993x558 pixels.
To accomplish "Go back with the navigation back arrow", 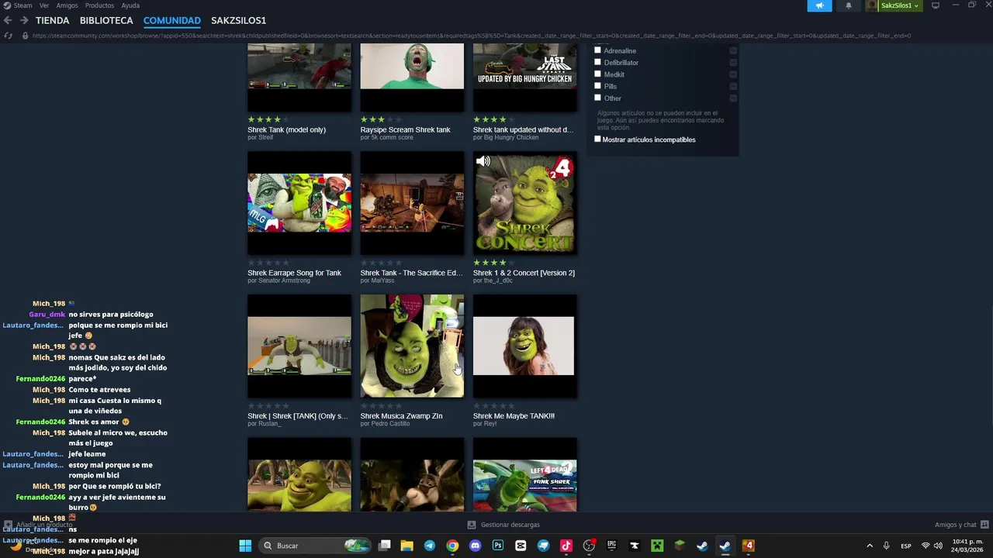I will pos(8,20).
